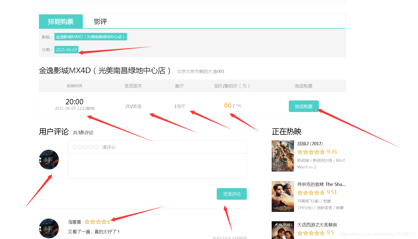Viewport: 418px width, 239px height.
Task: Set rating to four stars in comment form
Action: (x=91, y=147)
